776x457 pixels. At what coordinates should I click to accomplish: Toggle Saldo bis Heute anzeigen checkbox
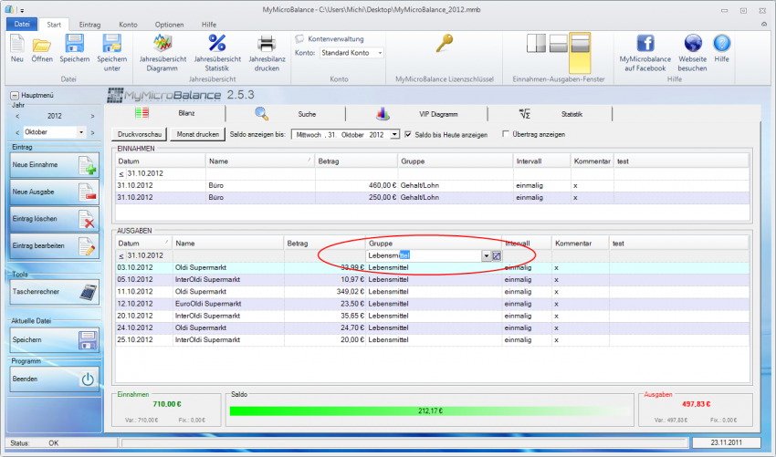[x=408, y=134]
